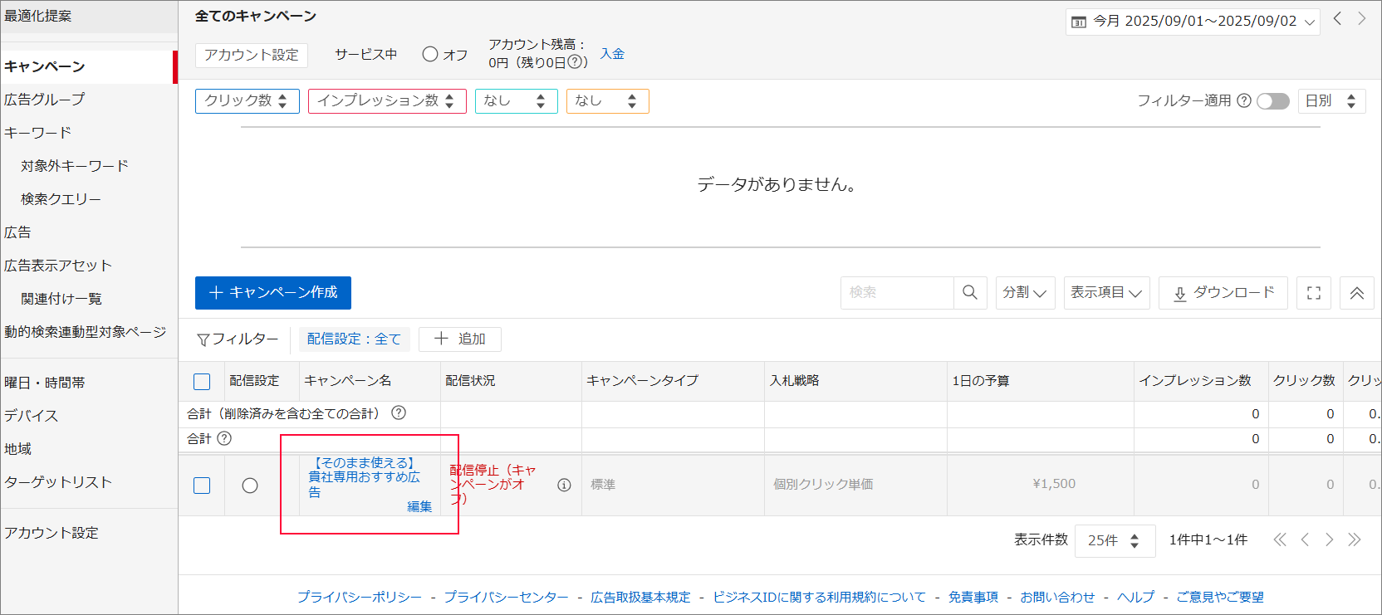This screenshot has width=1382, height=615.
Task: Navigate to キーワード in the sidebar
Action: 38,133
